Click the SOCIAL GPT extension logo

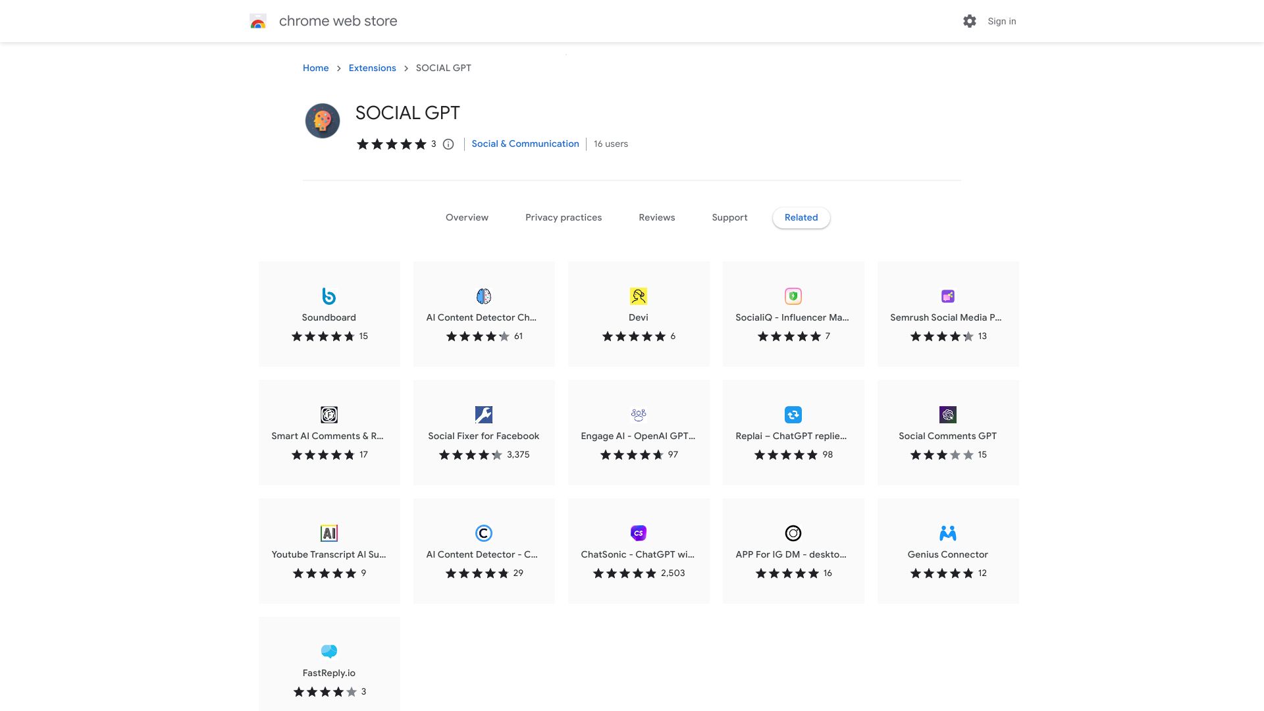coord(323,121)
